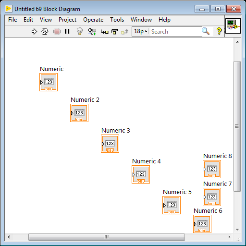Click the Run arrow button
Viewport: 246px width, 246px height.
(34, 32)
